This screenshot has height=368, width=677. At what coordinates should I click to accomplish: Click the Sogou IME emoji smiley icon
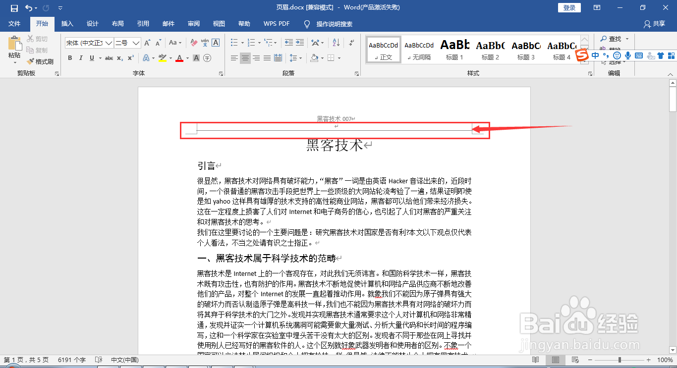click(617, 55)
